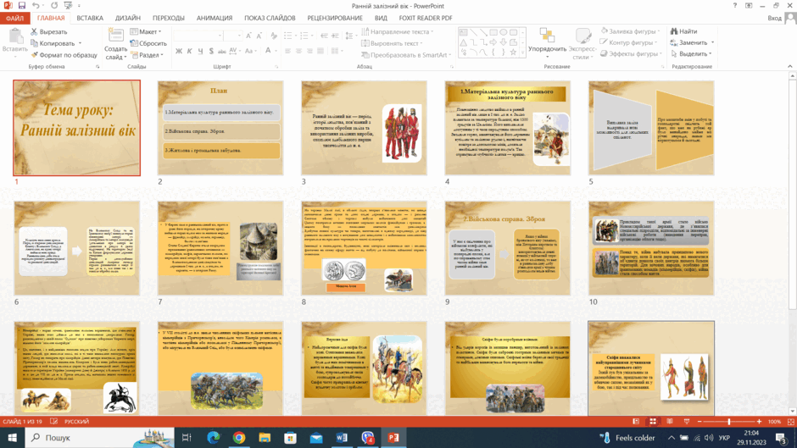The image size is (797, 448).
Task: Open Google Chrome from taskbar
Action: coord(239,437)
